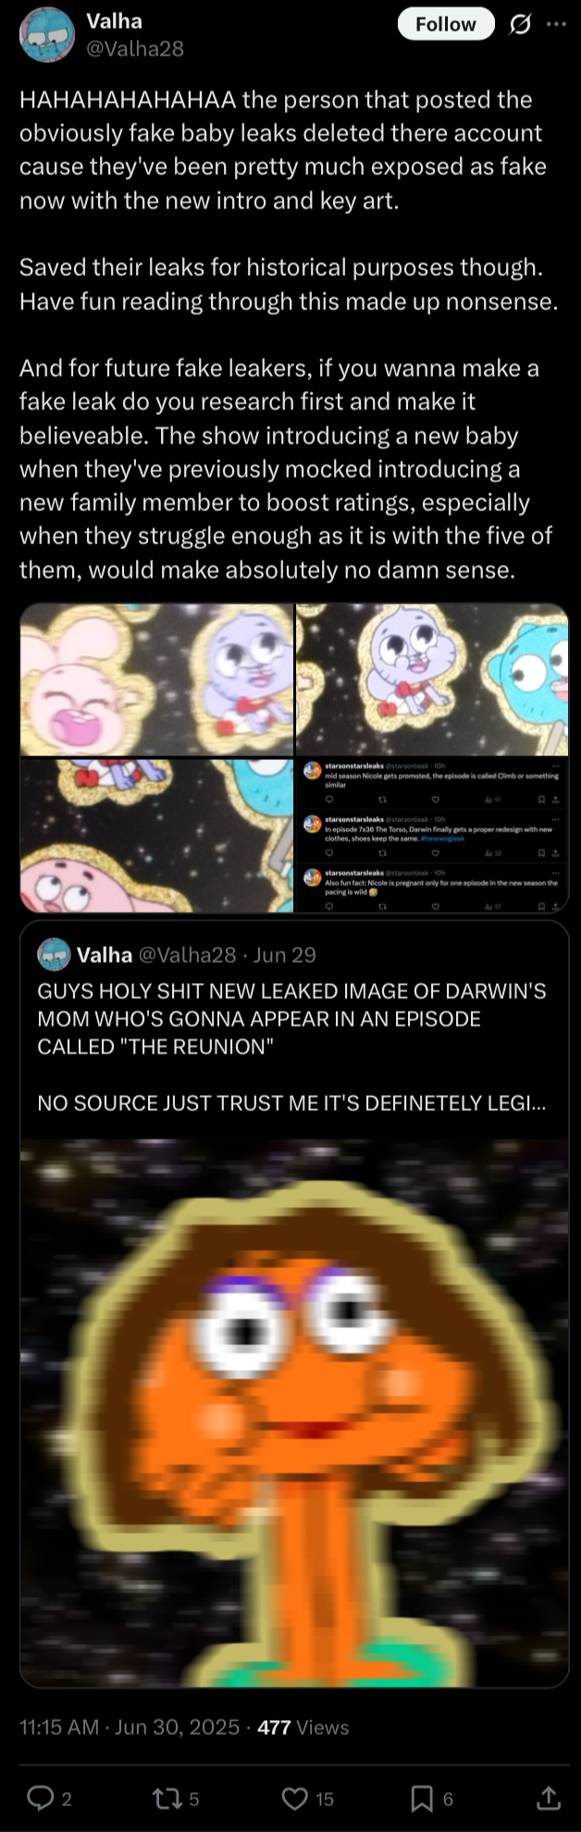The height and width of the screenshot is (1832, 581).
Task: Open bottom-left pink fish character image
Action: click(x=156, y=835)
